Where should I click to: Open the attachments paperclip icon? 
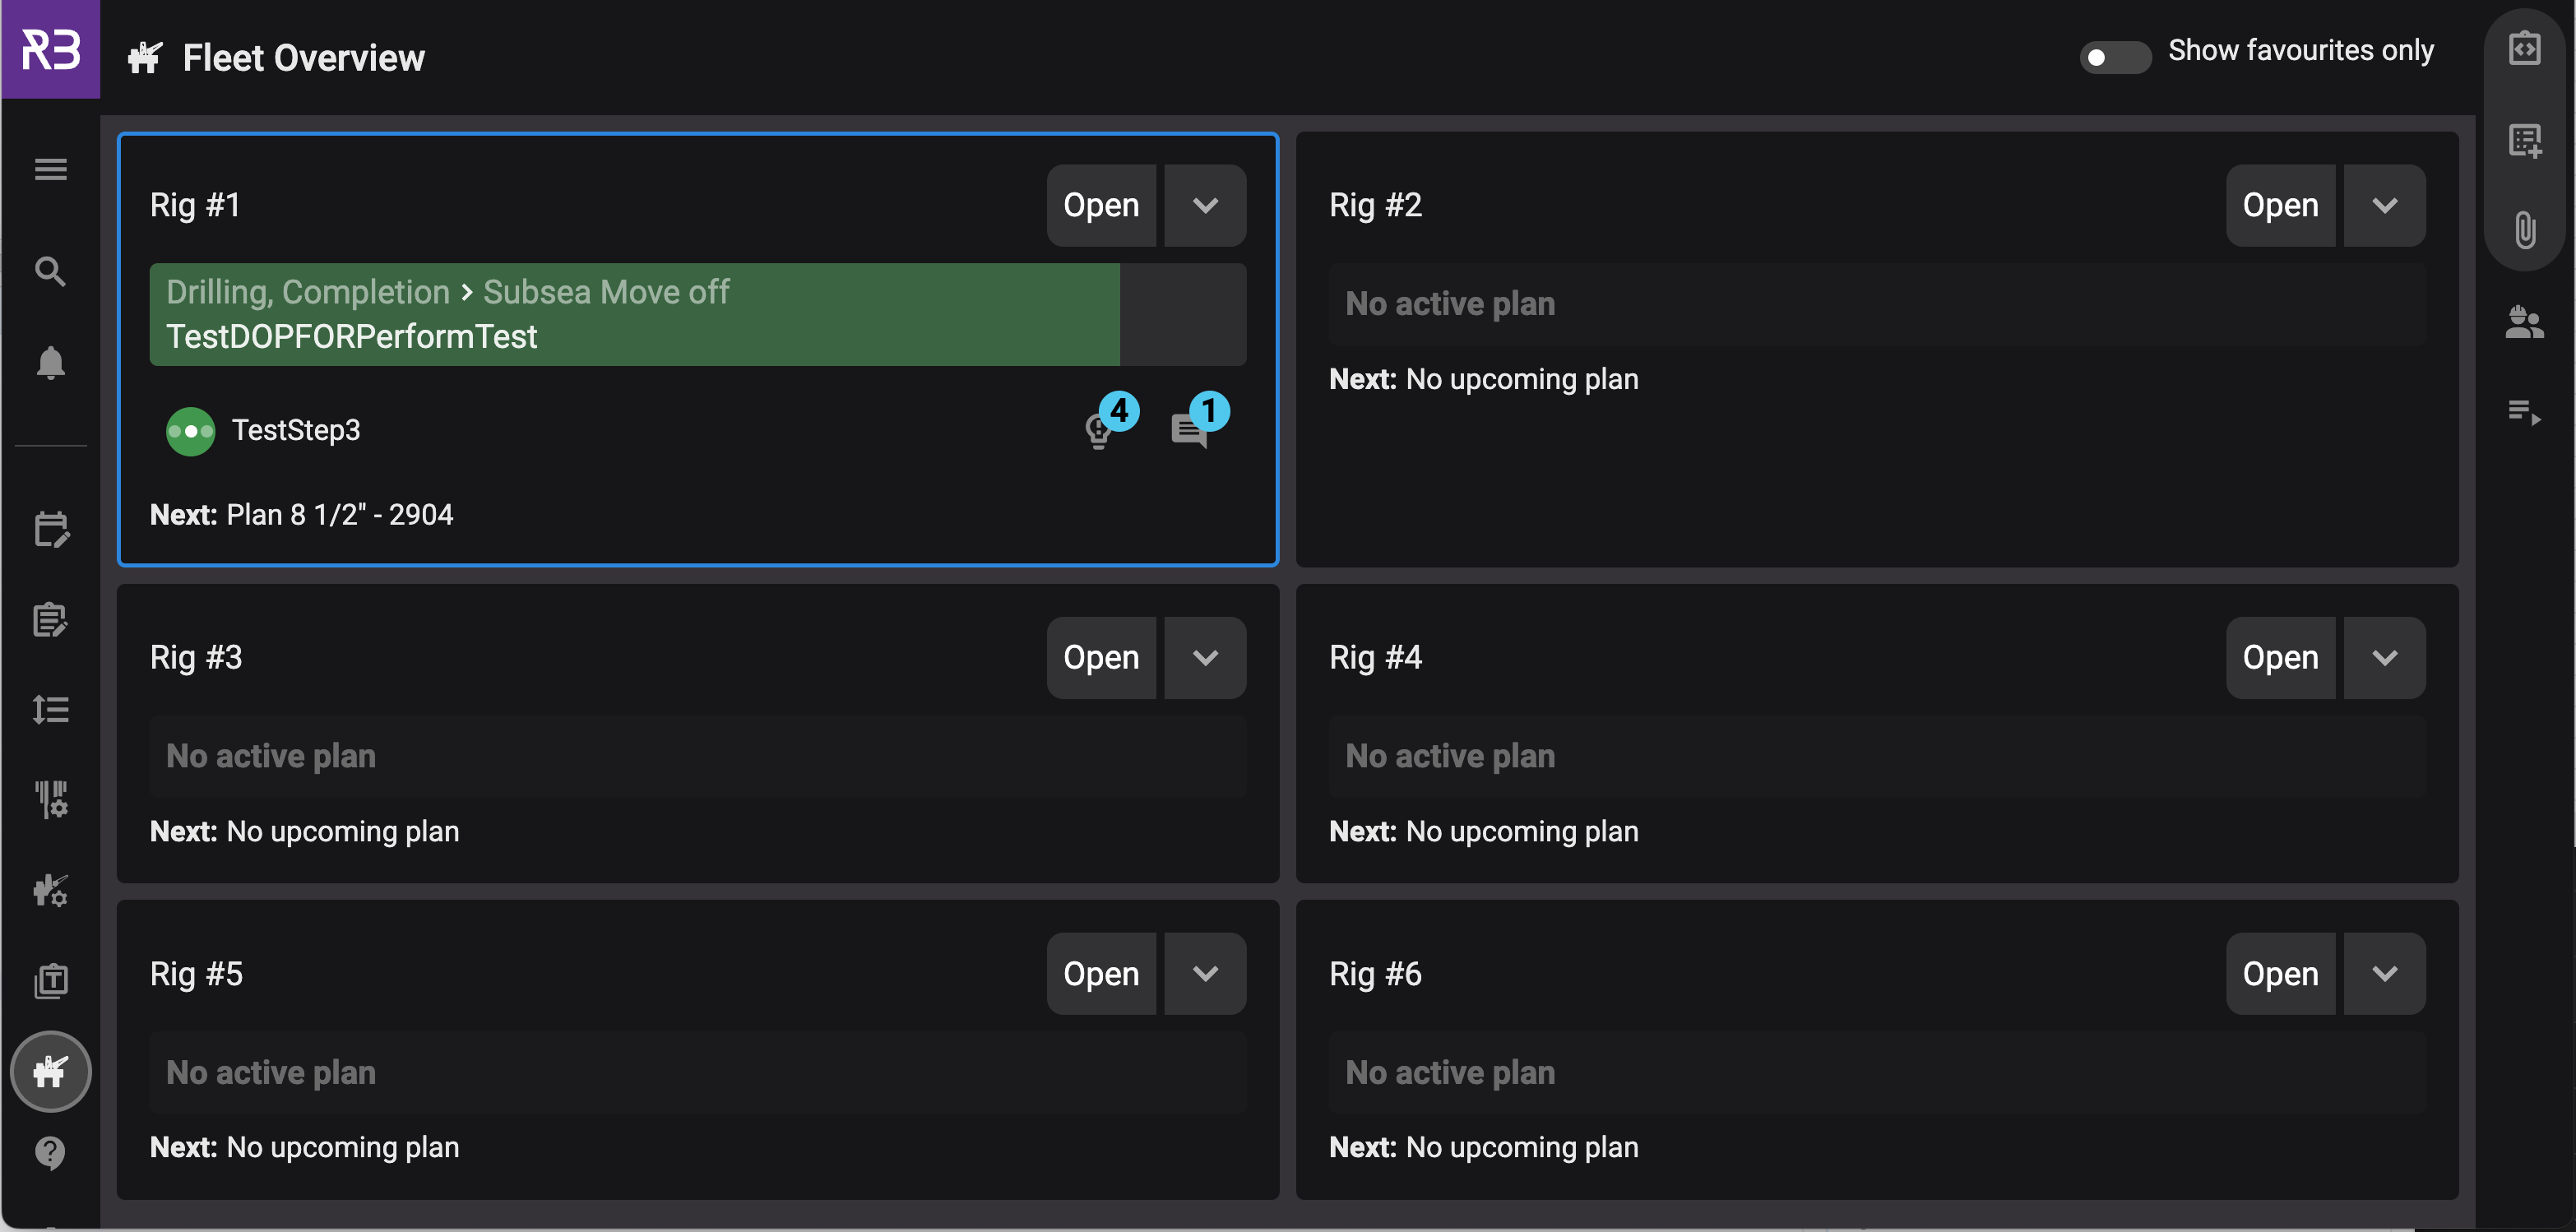(x=2524, y=230)
